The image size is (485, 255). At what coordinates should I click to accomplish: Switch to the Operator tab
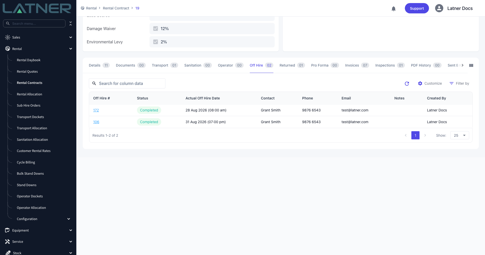(231, 65)
